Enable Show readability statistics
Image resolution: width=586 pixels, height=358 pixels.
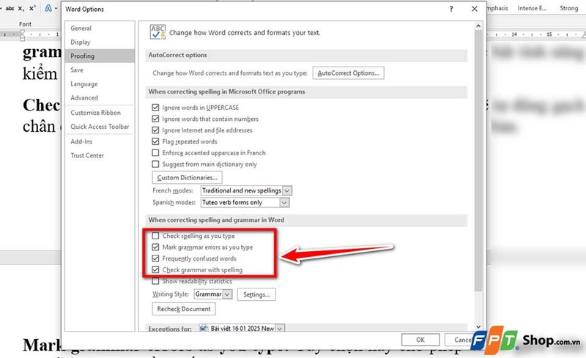(155, 281)
